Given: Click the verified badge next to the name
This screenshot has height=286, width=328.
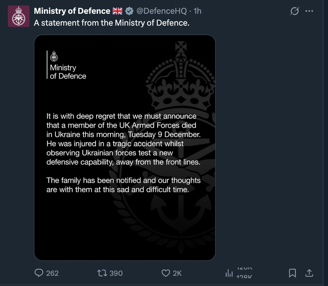Looking at the screenshot, I should click(130, 11).
